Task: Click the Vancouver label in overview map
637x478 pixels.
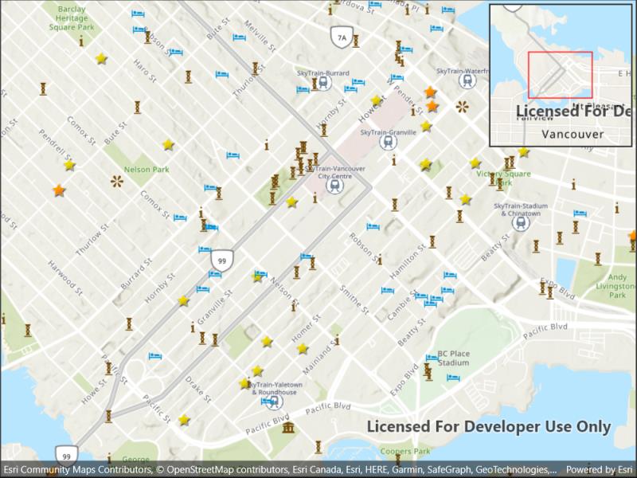Action: click(x=573, y=134)
